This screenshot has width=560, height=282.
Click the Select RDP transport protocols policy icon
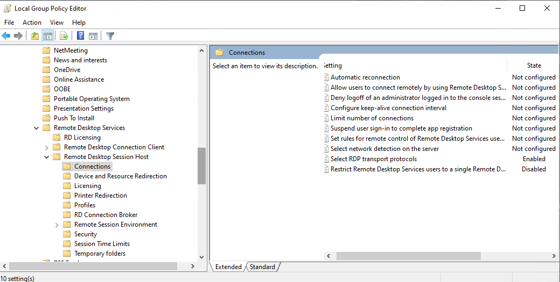(326, 159)
